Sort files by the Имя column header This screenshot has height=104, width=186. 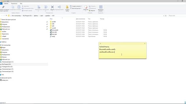point(51,19)
